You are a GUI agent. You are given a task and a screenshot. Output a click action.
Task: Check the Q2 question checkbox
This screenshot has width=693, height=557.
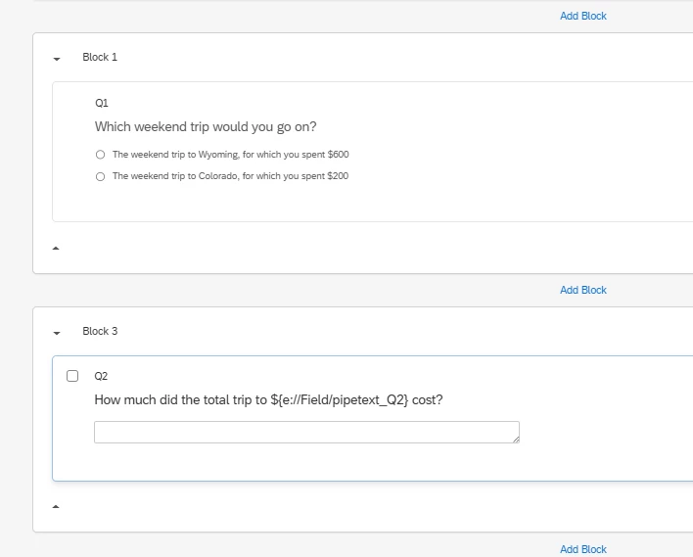tap(72, 376)
